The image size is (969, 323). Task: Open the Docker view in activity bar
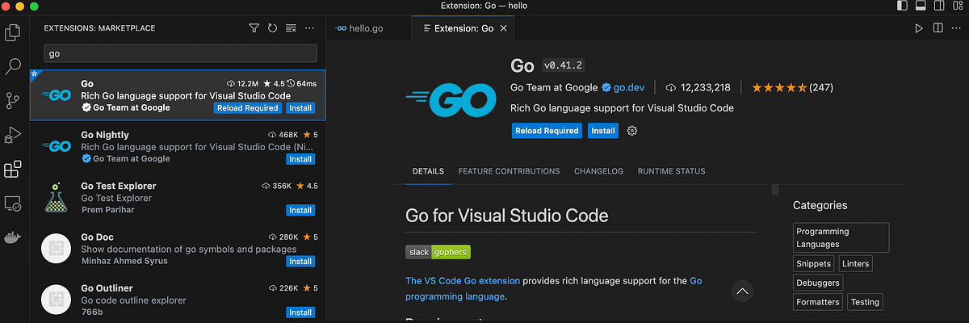coord(13,238)
